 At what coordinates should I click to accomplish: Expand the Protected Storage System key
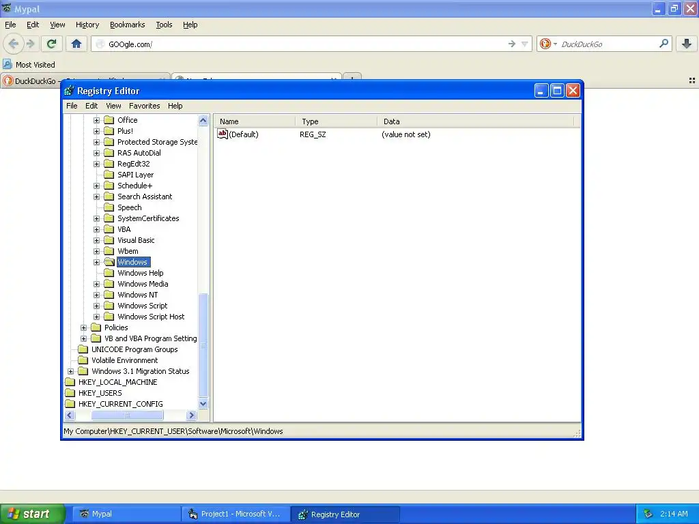pos(96,142)
